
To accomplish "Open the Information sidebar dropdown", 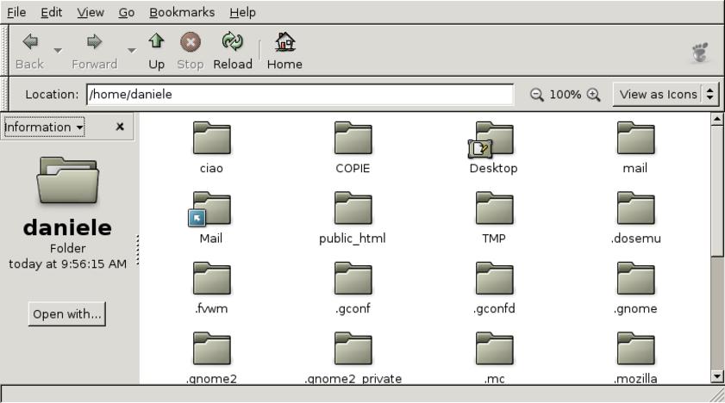I will [44, 127].
